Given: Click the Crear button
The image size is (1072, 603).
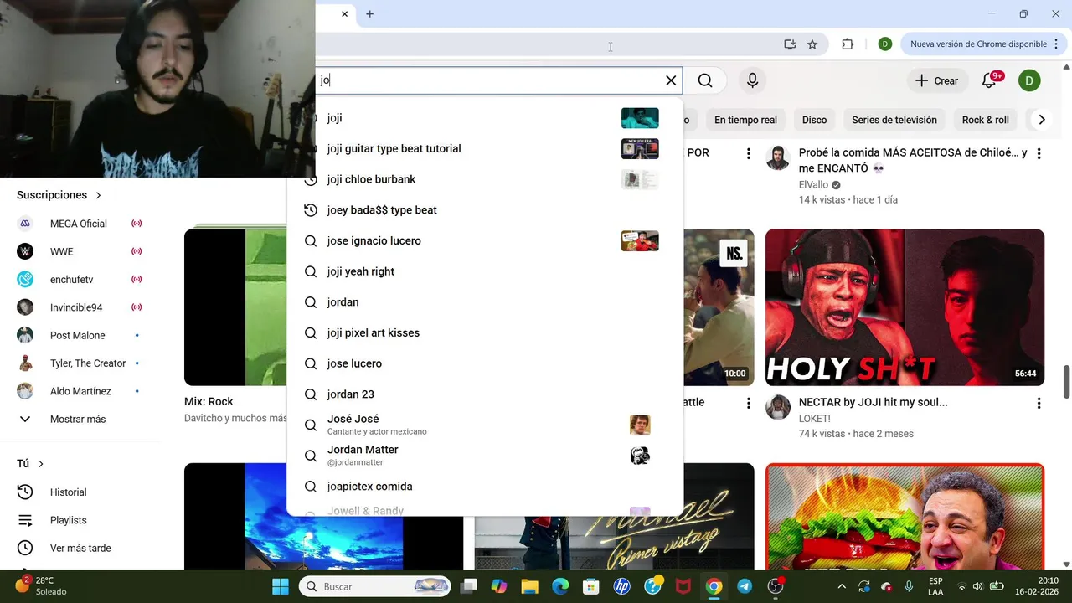Looking at the screenshot, I should [936, 80].
